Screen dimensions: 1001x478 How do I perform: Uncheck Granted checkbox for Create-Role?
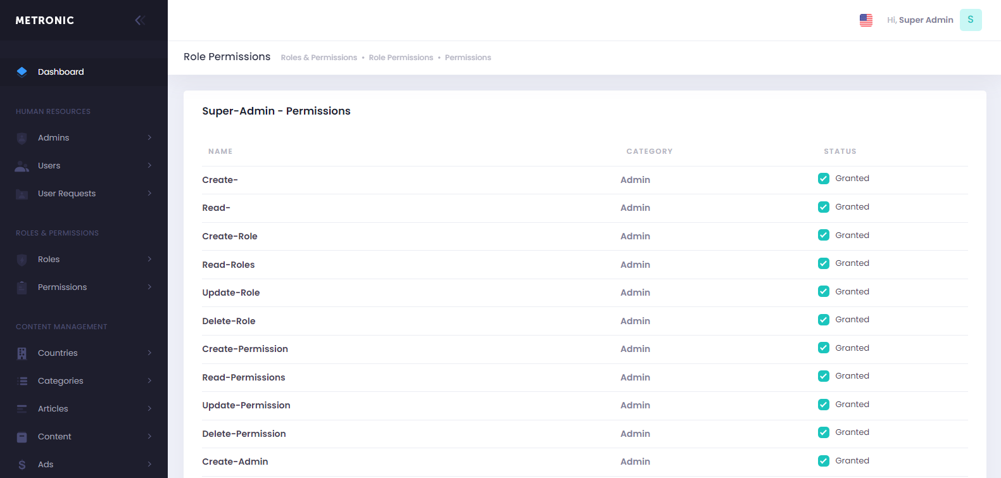coord(823,235)
